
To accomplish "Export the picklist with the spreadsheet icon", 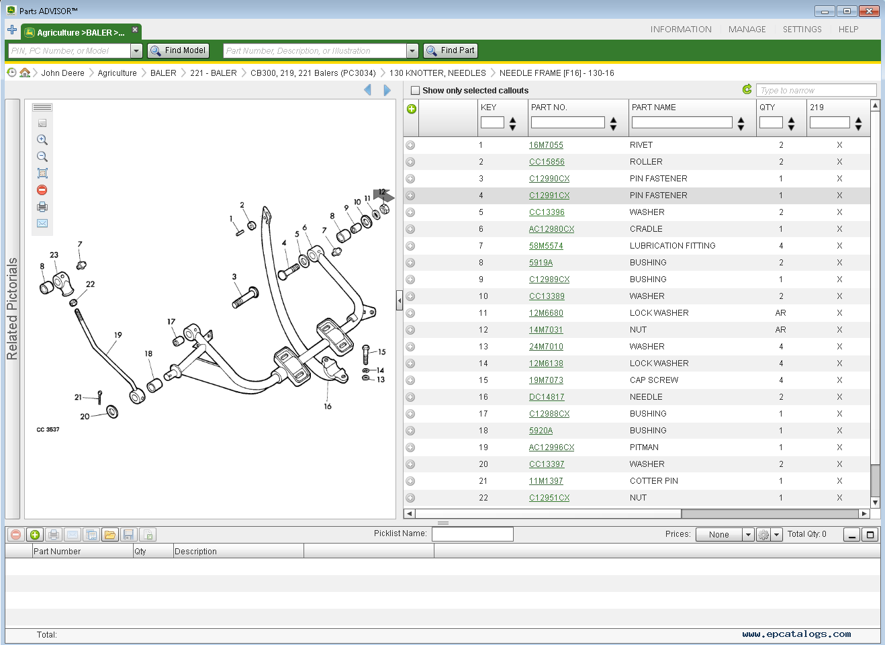I will click(148, 535).
